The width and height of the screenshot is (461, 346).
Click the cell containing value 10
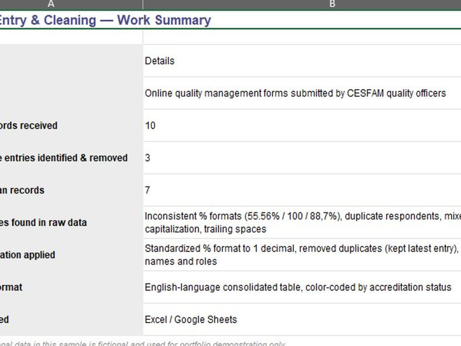point(302,125)
